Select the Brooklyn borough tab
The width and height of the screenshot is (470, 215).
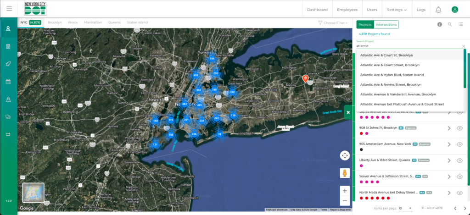55,22
